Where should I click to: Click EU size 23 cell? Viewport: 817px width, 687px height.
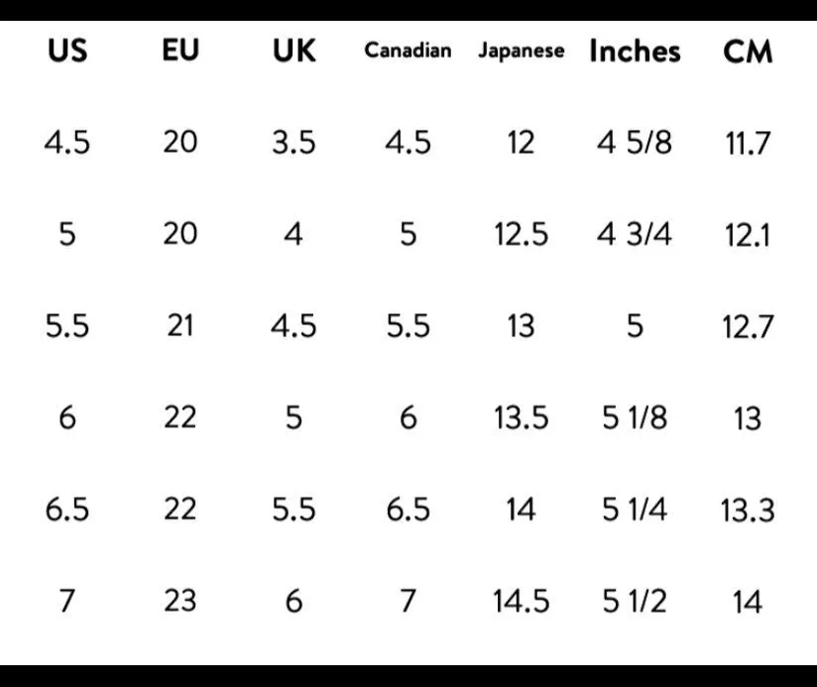point(180,601)
